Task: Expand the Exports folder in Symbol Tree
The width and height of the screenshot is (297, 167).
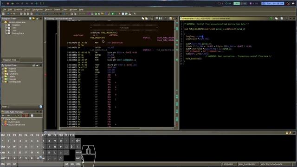Action: pyautogui.click(x=3, y=71)
